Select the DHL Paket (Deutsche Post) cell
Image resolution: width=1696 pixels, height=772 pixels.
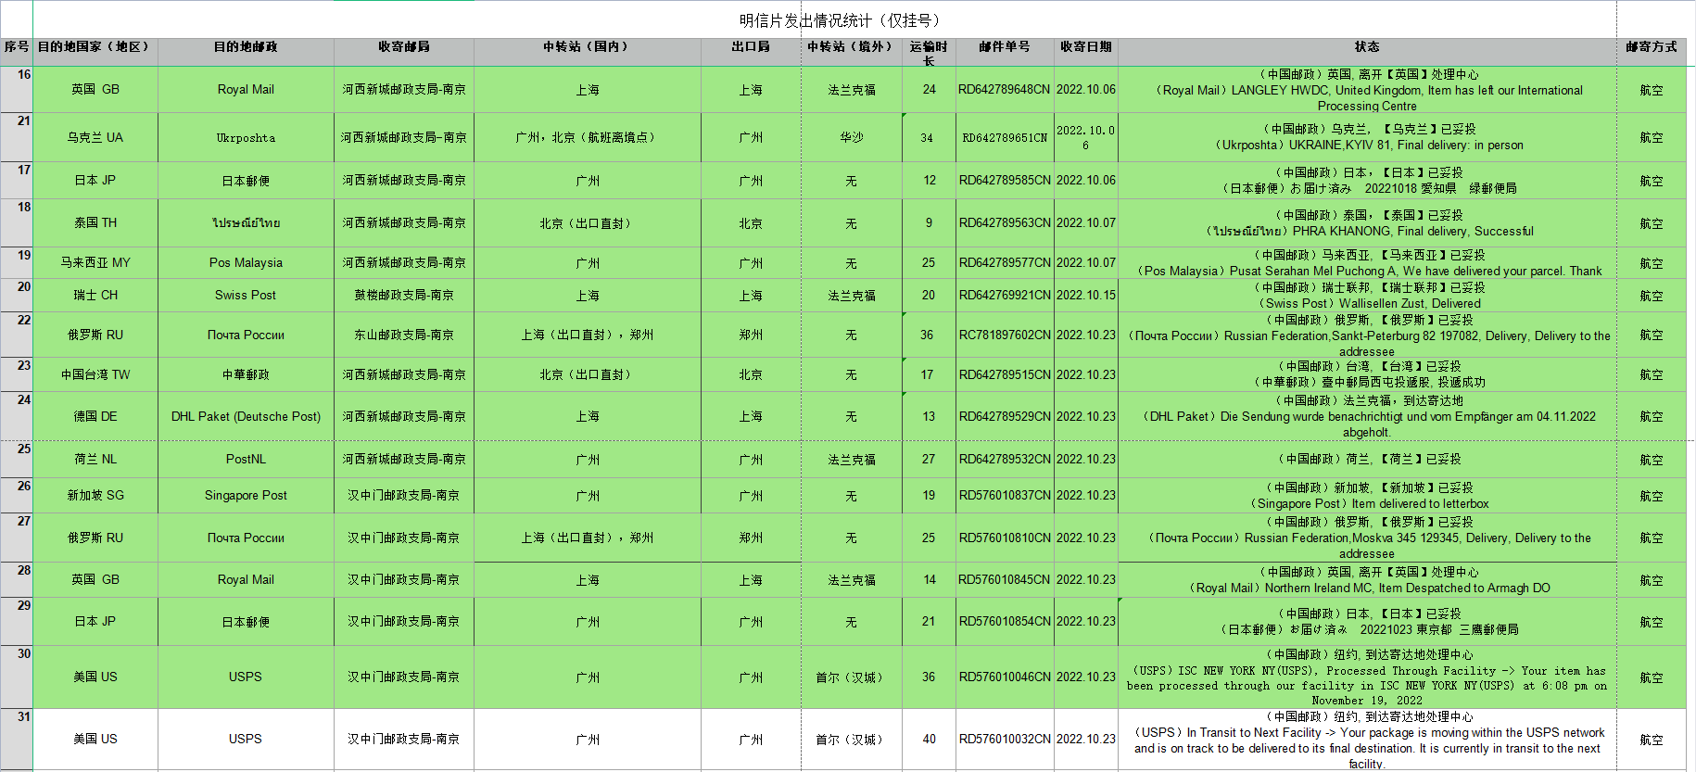(246, 416)
